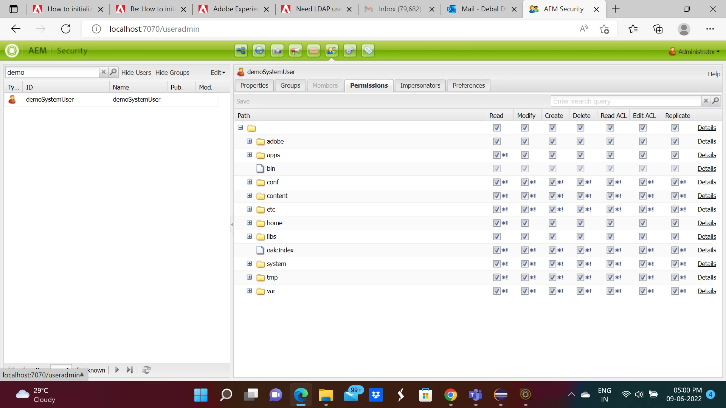
Task: Collapse the root folder node
Action: (x=240, y=128)
